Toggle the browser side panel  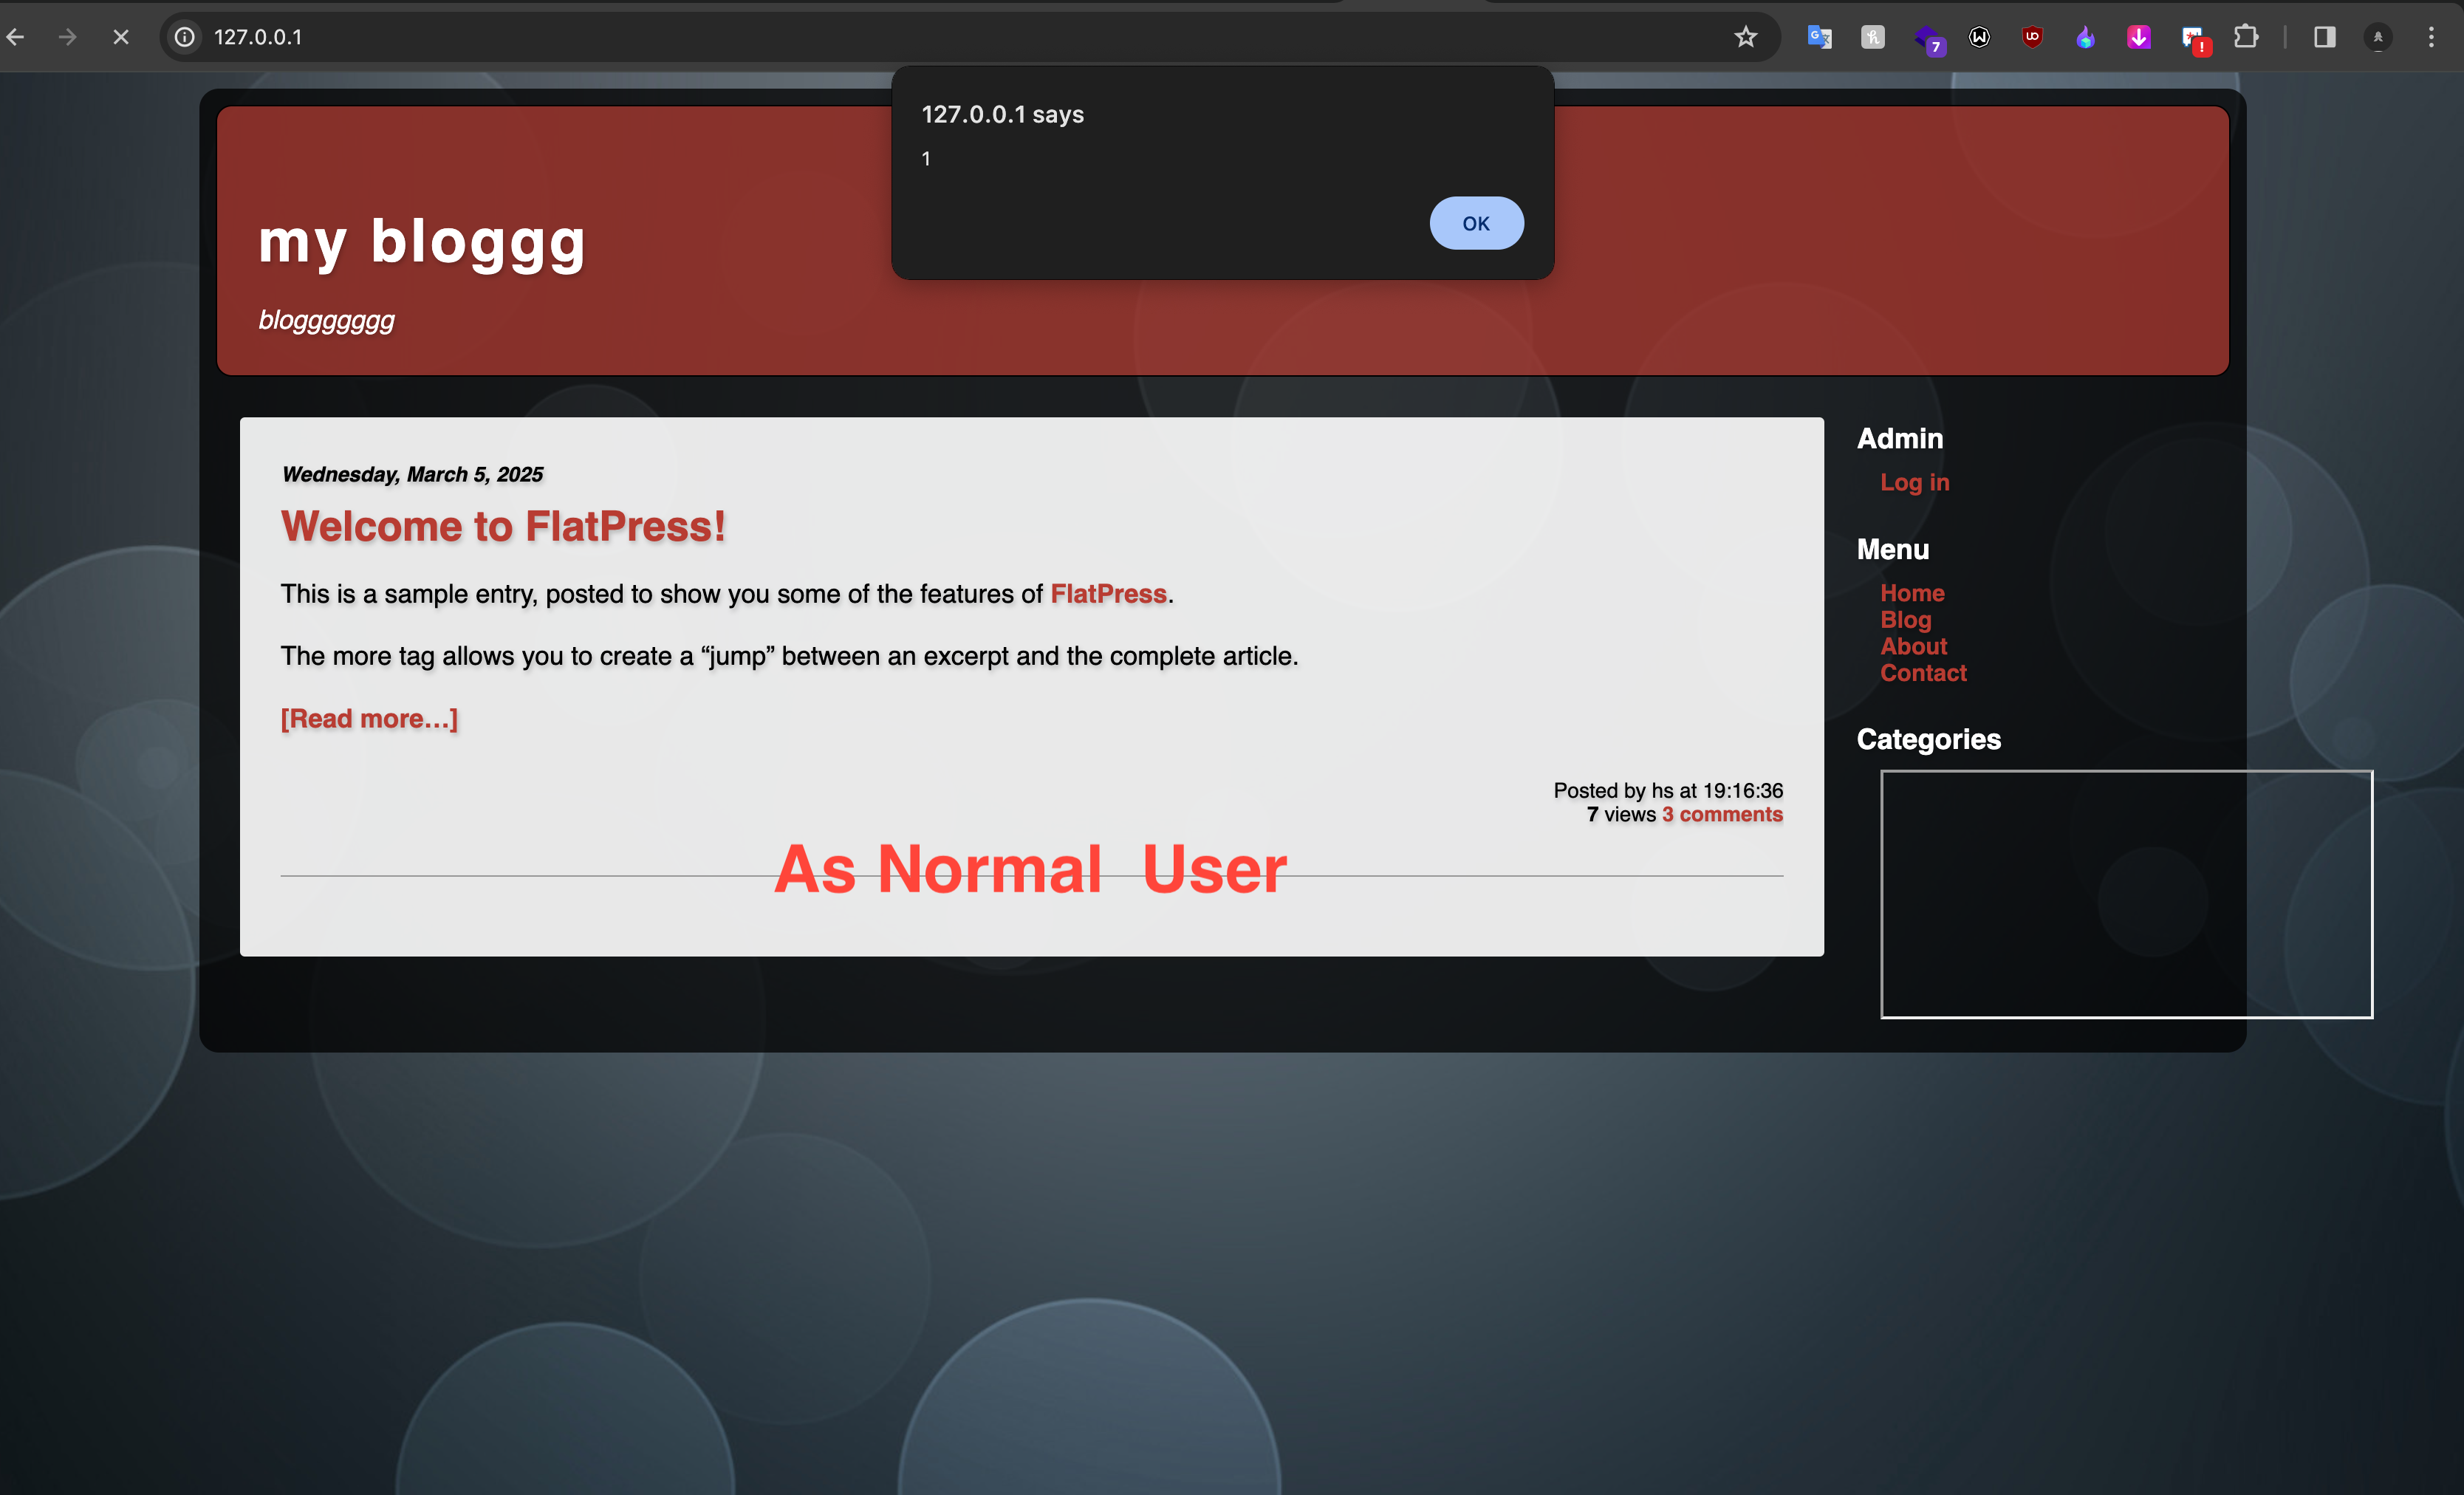coord(2324,37)
